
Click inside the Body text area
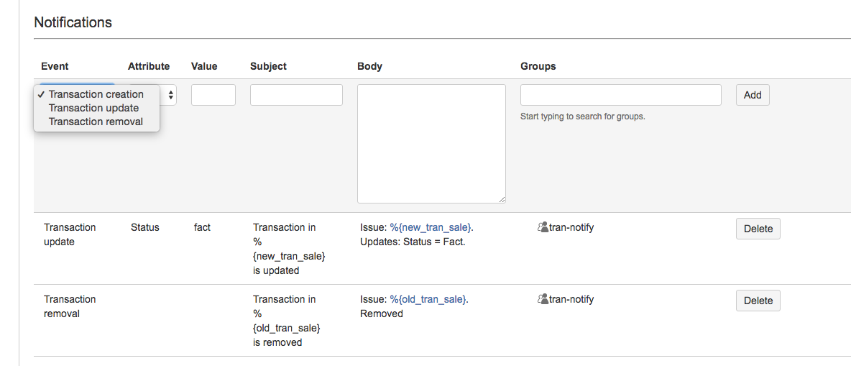point(431,143)
